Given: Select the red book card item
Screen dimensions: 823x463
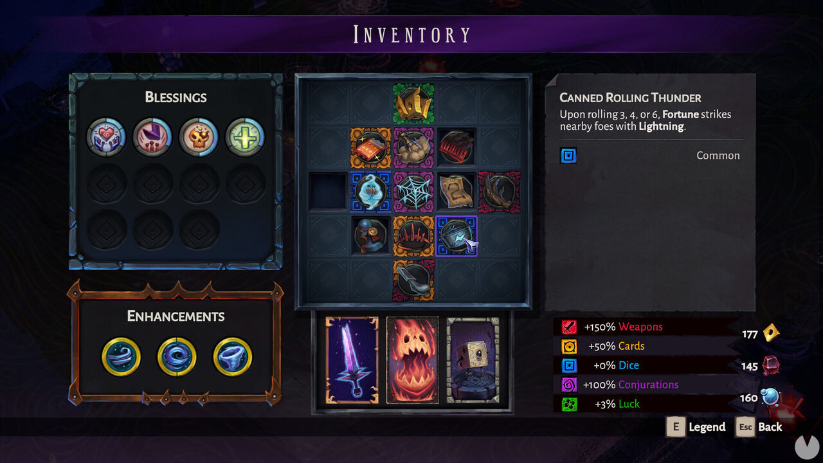Looking at the screenshot, I should click(370, 147).
